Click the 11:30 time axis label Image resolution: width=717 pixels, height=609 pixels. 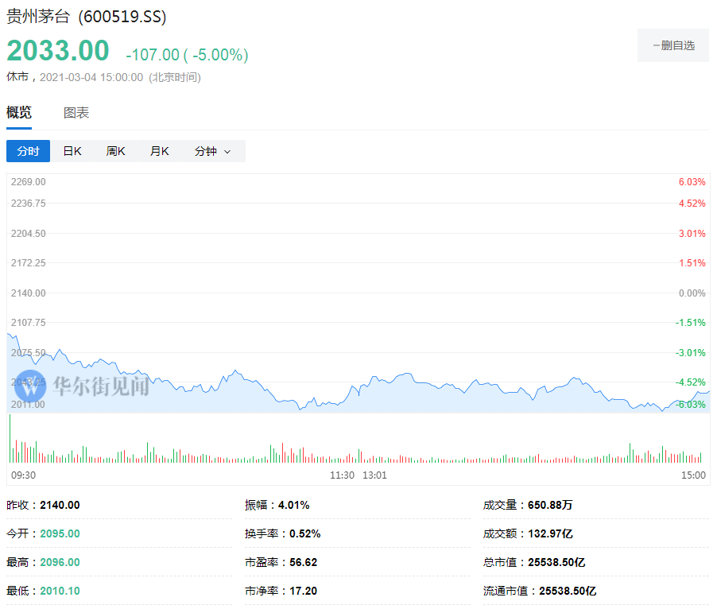tap(342, 475)
